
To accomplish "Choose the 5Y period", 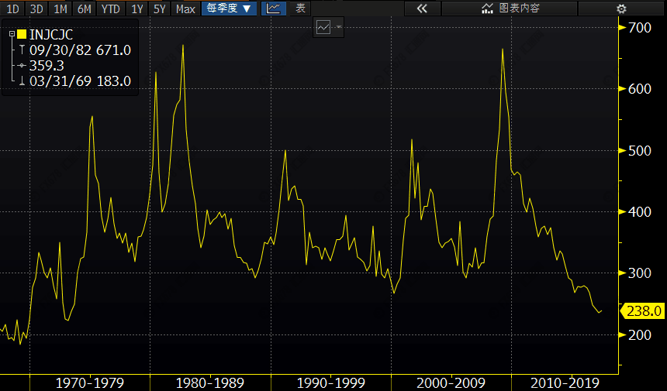I will pos(160,9).
